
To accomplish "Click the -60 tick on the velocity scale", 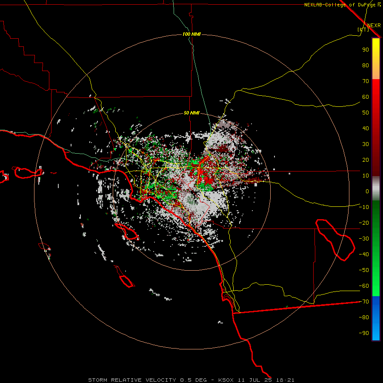I will point(364,286).
